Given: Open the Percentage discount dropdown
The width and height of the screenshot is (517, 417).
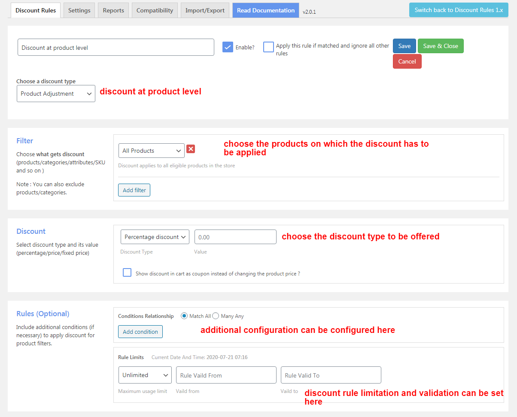Looking at the screenshot, I should [155, 237].
